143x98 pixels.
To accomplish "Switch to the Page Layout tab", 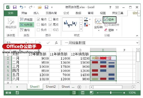I will pos(51,13).
